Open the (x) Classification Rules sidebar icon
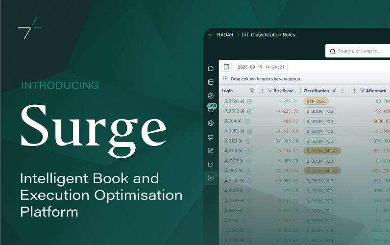390x245 pixels. tap(211, 178)
